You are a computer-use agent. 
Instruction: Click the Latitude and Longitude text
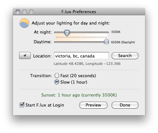click(x=87, y=64)
